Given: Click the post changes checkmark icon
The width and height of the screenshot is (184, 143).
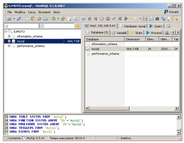Looking at the screenshot, I should [x=114, y=18].
